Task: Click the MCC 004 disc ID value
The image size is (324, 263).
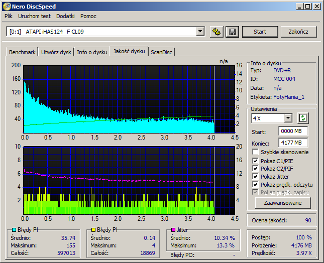Action: 284,79
